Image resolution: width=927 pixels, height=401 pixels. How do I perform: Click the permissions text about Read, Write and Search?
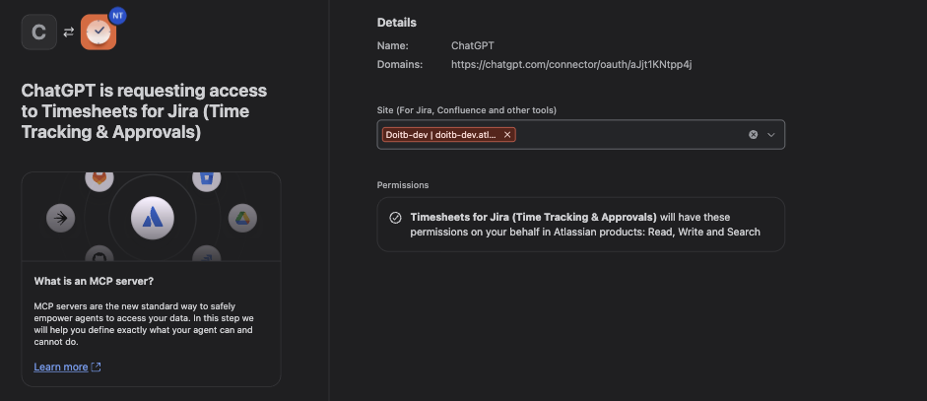[585, 225]
